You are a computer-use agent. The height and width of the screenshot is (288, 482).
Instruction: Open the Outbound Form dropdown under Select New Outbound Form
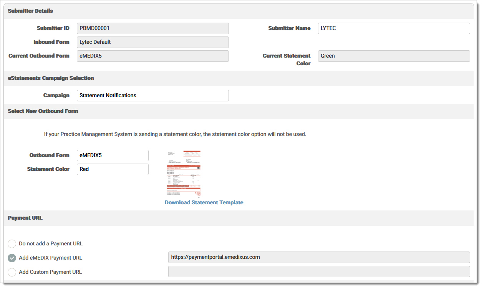click(113, 156)
